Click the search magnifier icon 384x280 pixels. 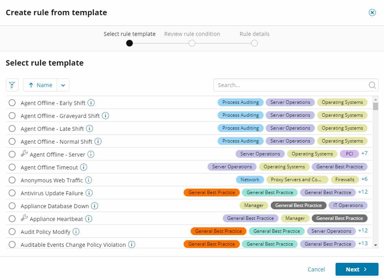(x=372, y=85)
